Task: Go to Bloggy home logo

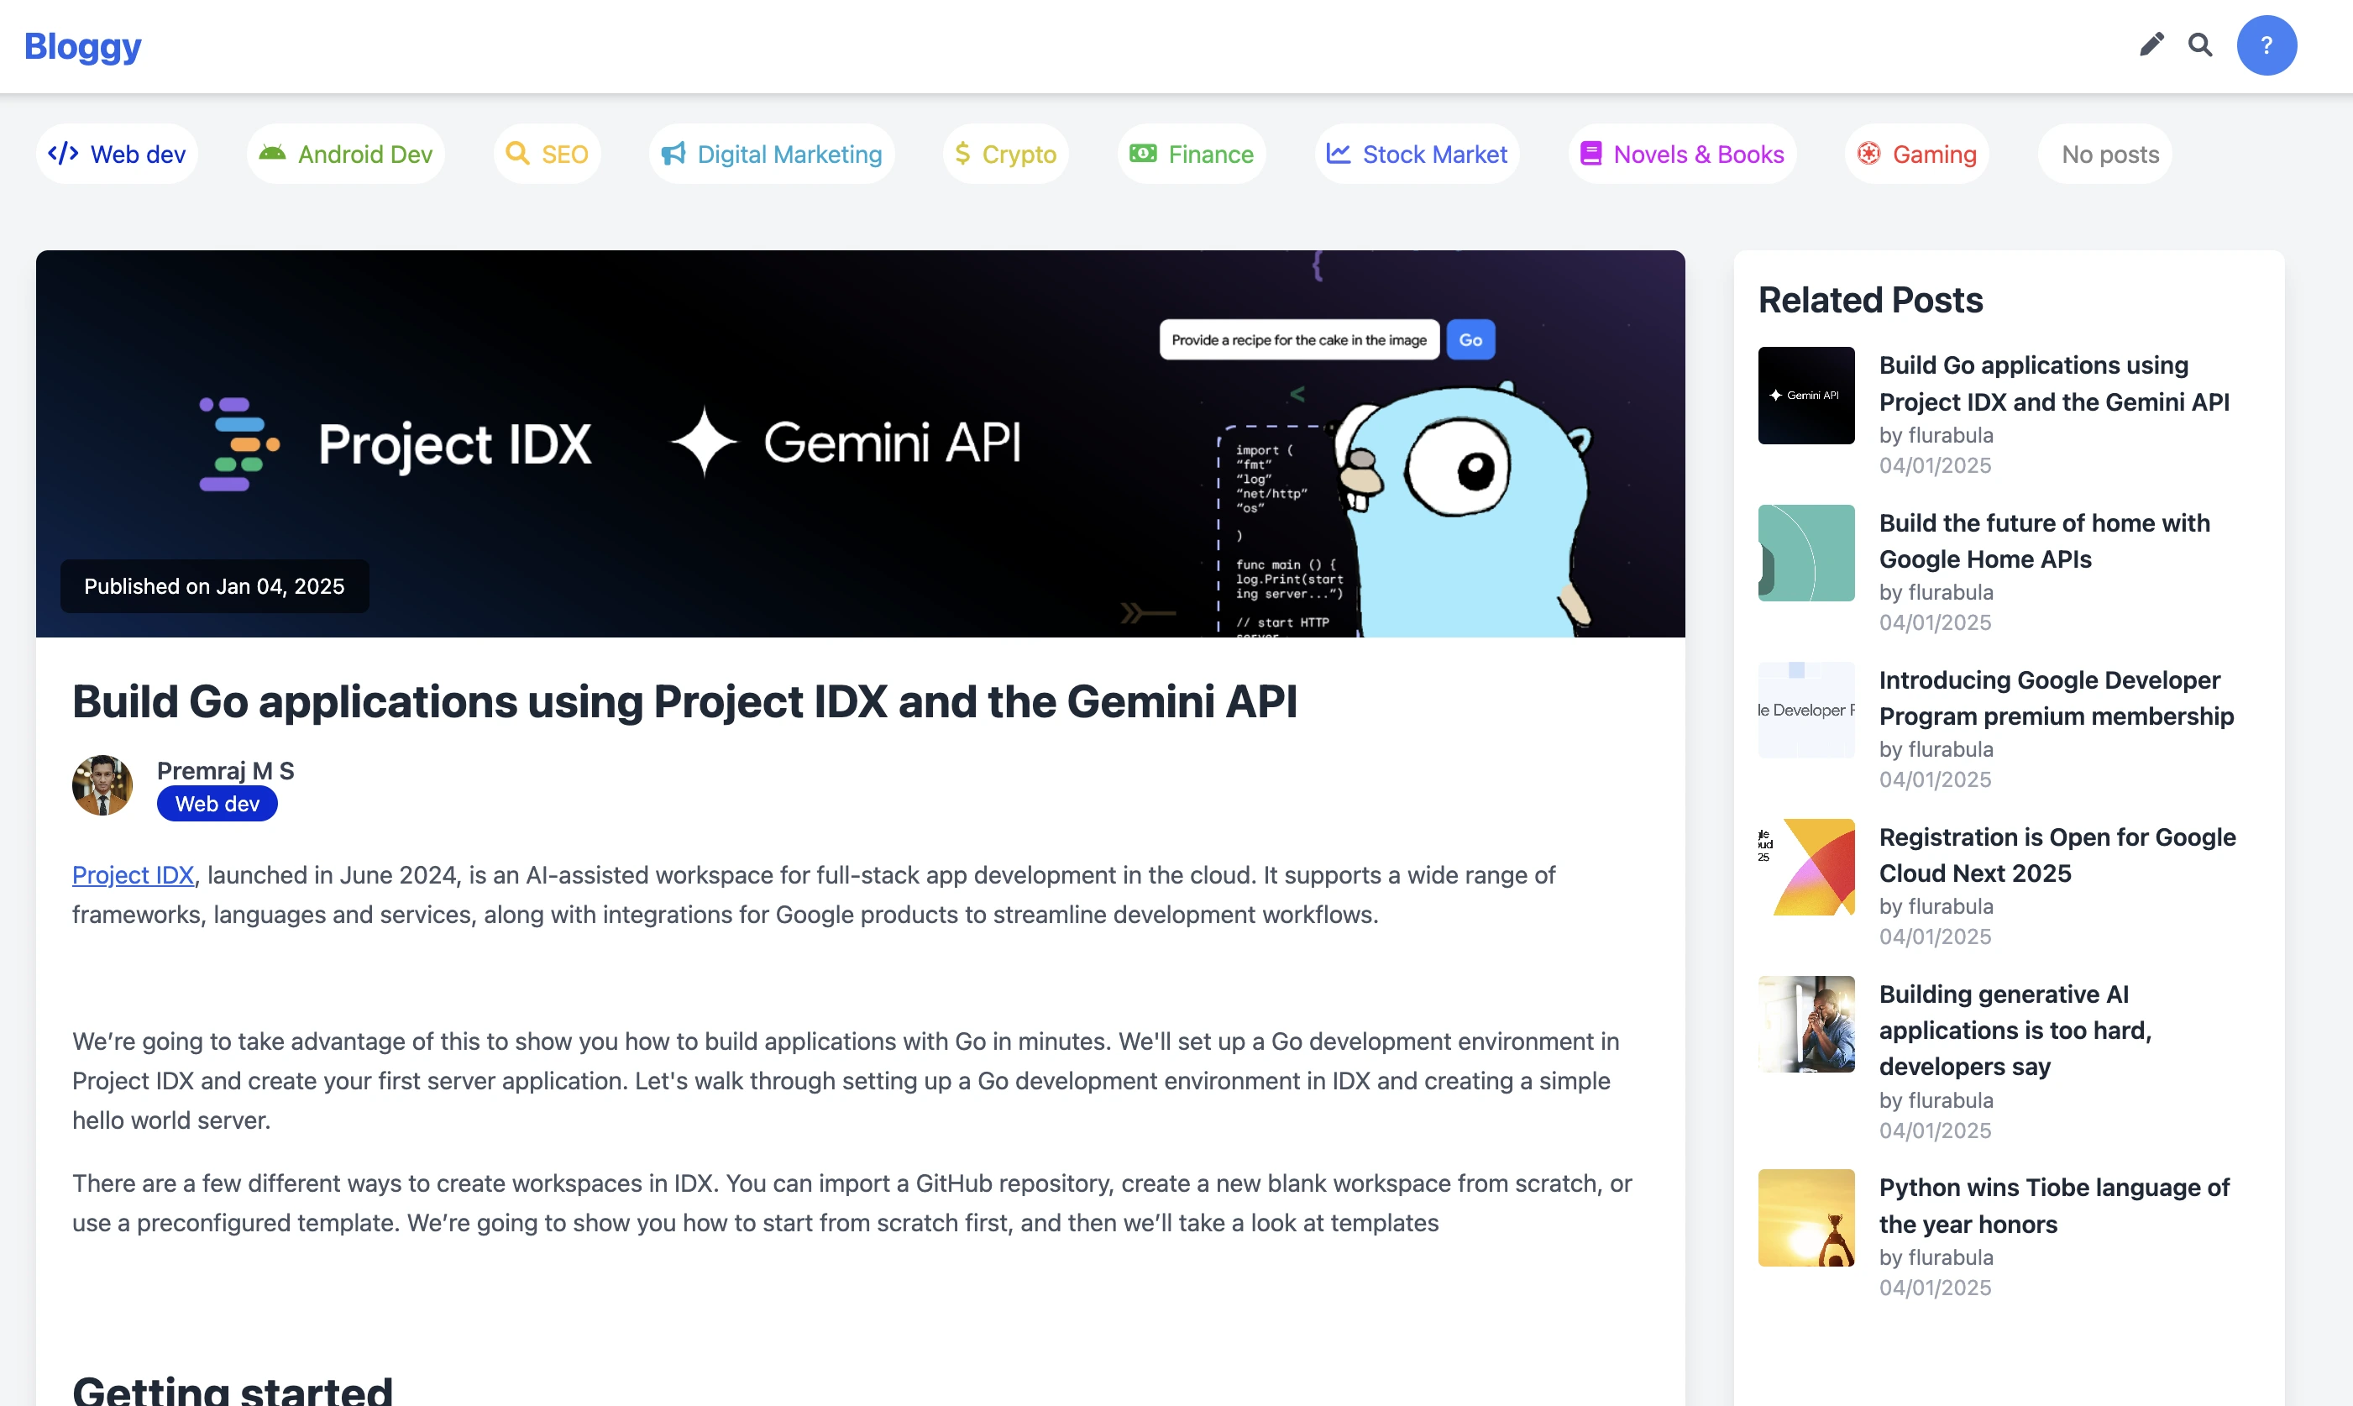Action: 82,45
